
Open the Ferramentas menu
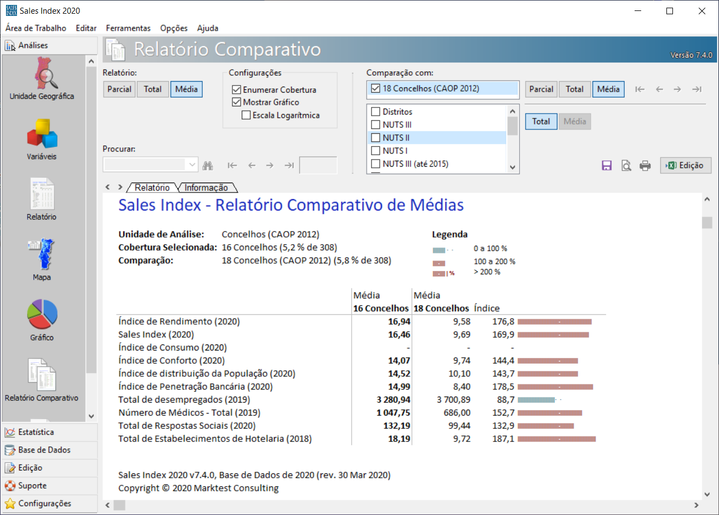(x=128, y=28)
